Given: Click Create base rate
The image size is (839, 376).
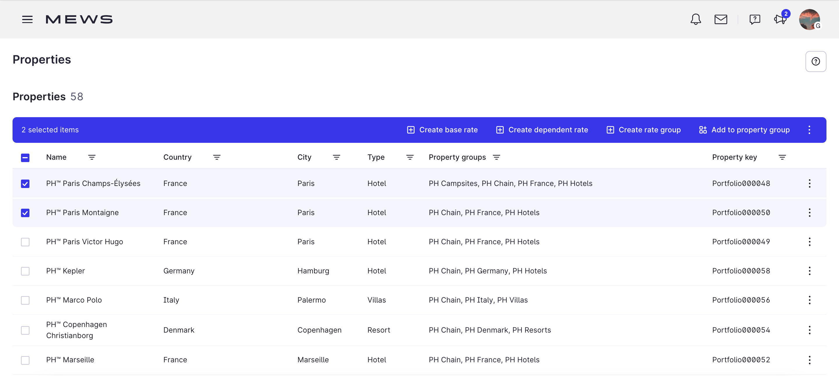Looking at the screenshot, I should click(x=442, y=130).
